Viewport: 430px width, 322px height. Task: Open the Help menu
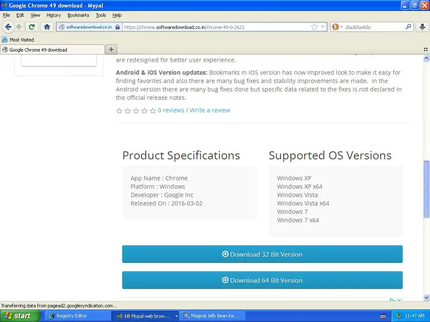(117, 15)
